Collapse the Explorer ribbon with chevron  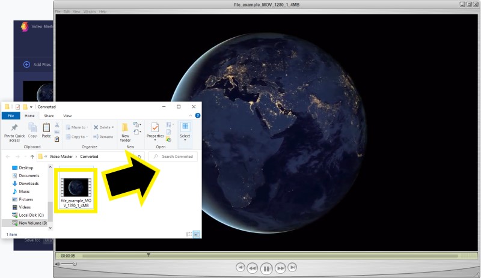pyautogui.click(x=191, y=115)
